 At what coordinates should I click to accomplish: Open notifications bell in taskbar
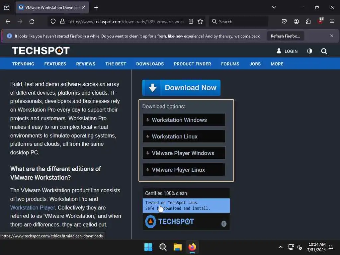(331, 247)
